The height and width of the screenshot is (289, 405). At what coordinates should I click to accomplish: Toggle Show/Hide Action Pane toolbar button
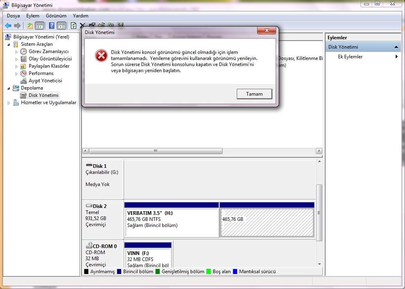[62, 26]
